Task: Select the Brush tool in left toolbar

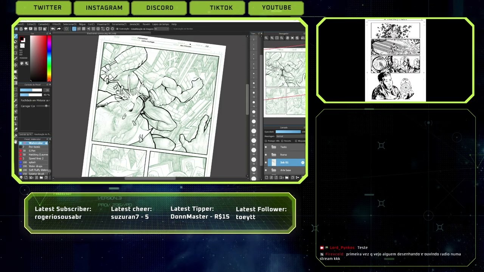Action: point(16,36)
